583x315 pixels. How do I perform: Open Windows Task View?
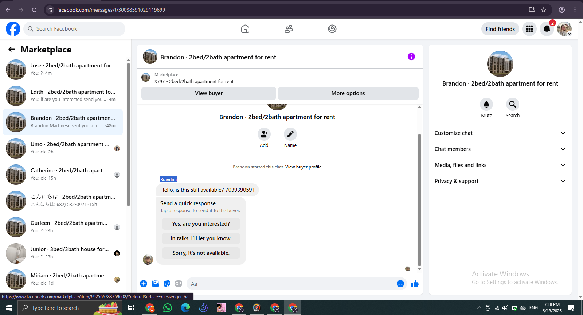point(131,308)
